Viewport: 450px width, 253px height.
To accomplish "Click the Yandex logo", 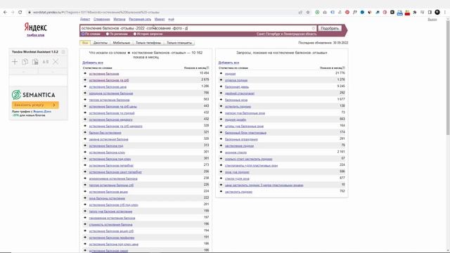I will point(36,27).
